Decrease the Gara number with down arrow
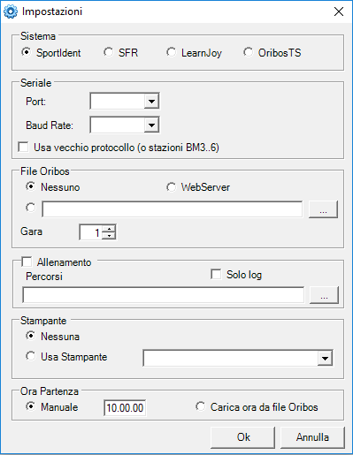The image size is (353, 455). [x=109, y=236]
